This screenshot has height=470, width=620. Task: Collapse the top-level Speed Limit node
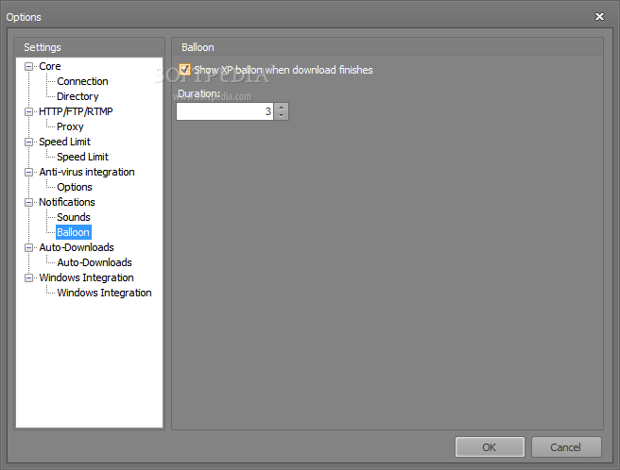pyautogui.click(x=28, y=142)
